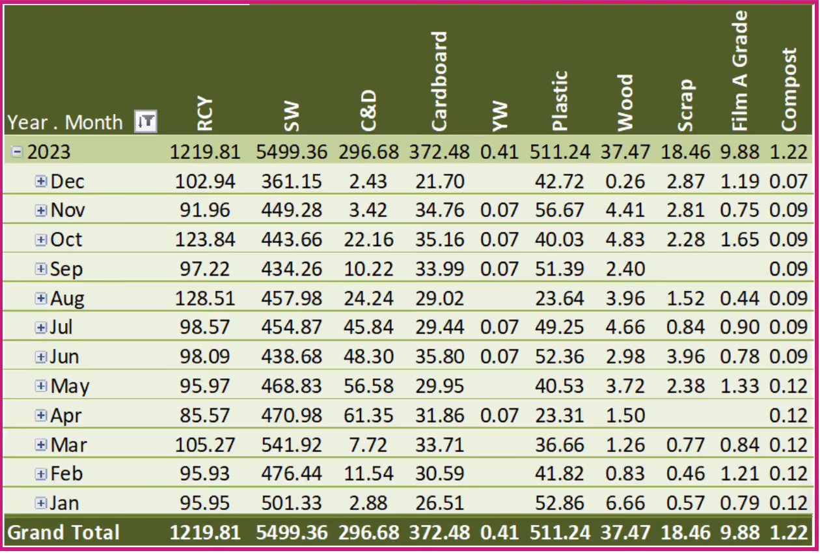Select cell 0.44 in Aug row

(739, 298)
